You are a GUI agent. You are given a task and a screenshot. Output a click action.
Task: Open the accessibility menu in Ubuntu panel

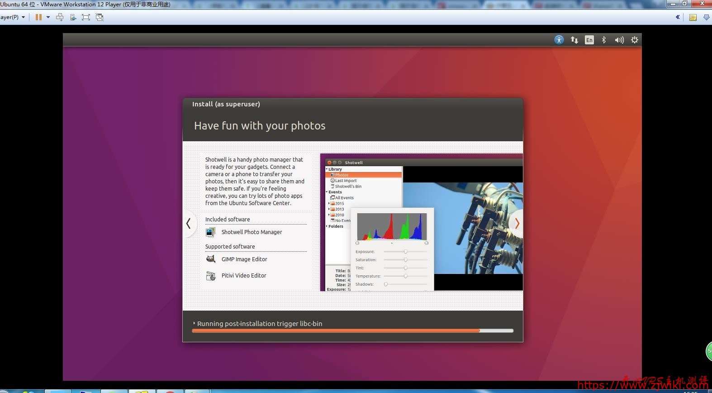click(559, 40)
